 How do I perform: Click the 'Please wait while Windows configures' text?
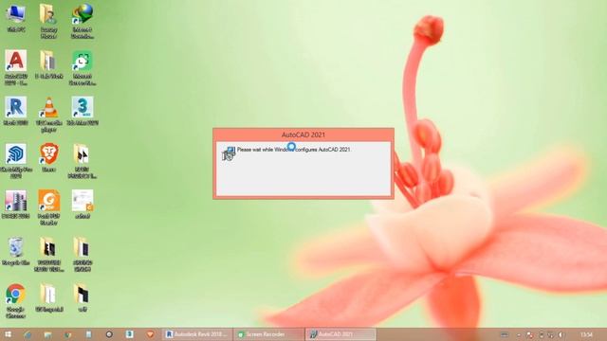coord(293,150)
